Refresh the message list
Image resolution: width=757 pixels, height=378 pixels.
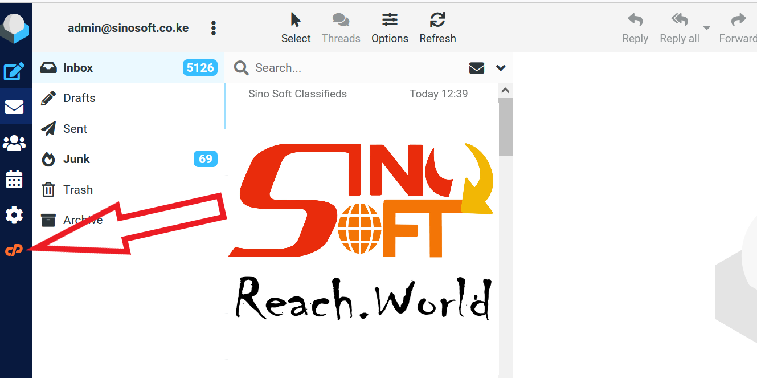(x=437, y=27)
